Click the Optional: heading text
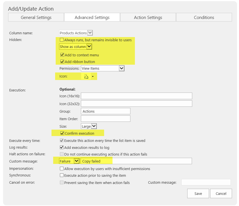 coord(67,89)
